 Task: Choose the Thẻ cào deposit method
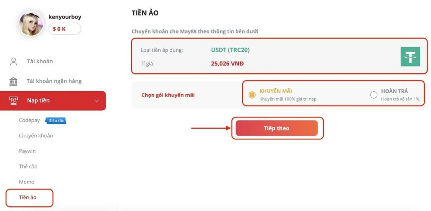(28, 167)
